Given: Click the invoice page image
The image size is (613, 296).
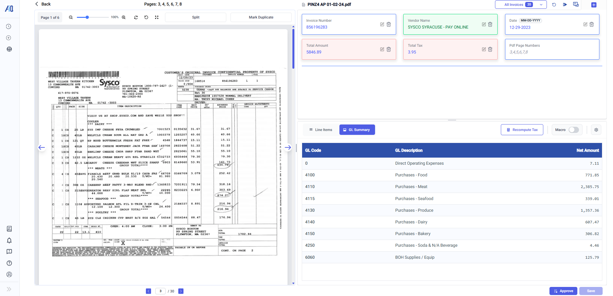Looking at the screenshot, I should pyautogui.click(x=163, y=157).
